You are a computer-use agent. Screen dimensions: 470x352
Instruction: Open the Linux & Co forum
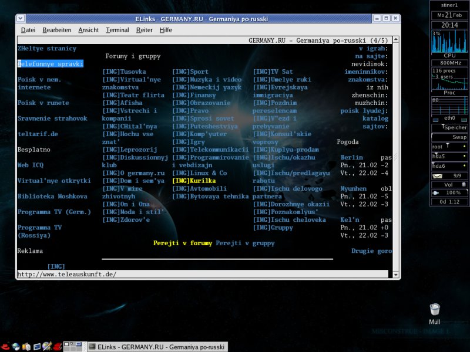click(200, 173)
